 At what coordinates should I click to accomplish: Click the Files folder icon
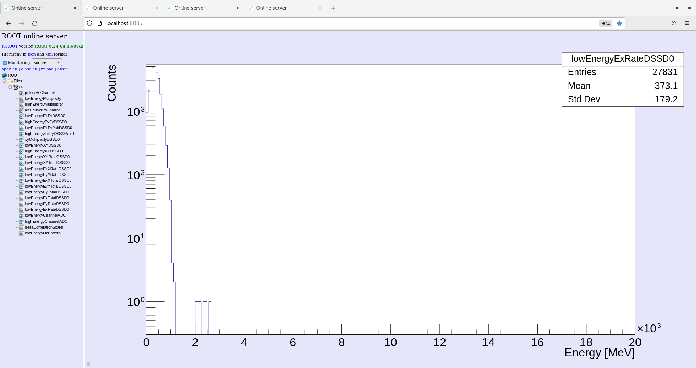(x=10, y=81)
